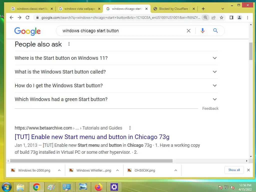Start voice search with microphone icon
This screenshot has width=256, height=192.
point(202,31)
